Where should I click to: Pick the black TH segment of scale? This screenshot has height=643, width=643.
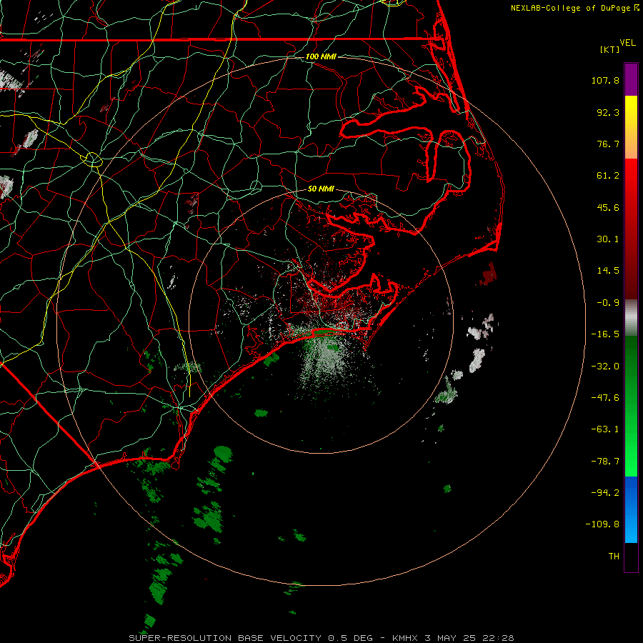point(631,557)
